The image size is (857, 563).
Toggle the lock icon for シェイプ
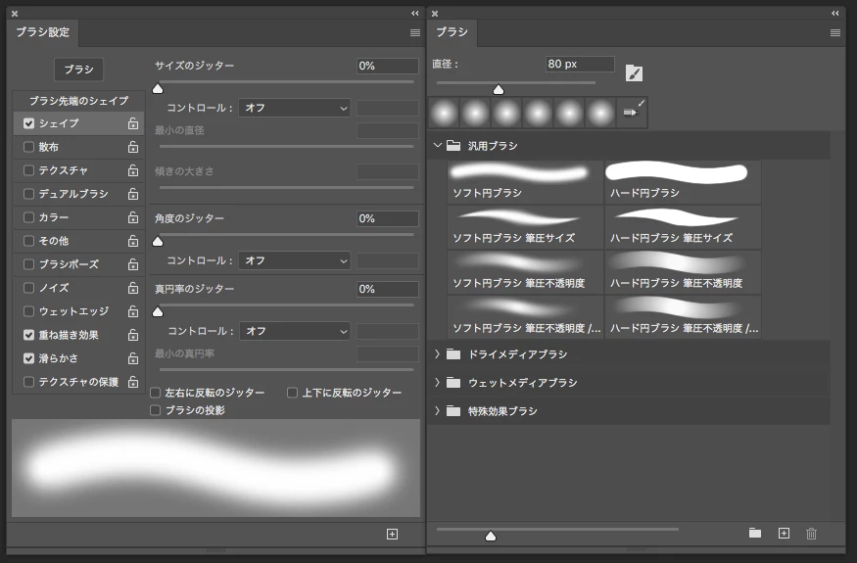point(133,123)
